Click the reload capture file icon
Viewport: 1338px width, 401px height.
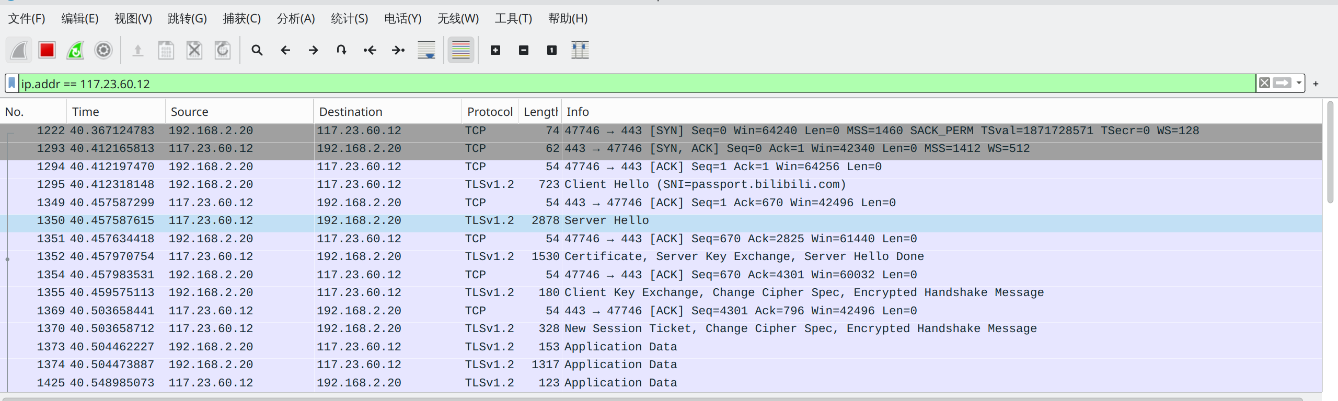tap(223, 50)
